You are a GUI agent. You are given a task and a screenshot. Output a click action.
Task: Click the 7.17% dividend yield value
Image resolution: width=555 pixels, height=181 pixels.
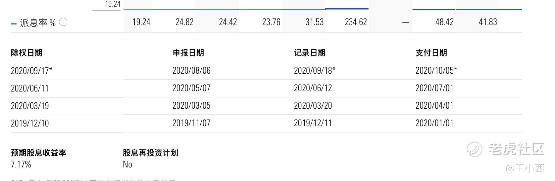21,164
